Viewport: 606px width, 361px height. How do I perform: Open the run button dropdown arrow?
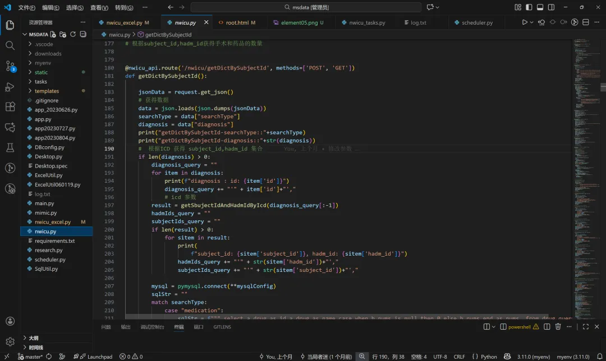click(x=532, y=22)
